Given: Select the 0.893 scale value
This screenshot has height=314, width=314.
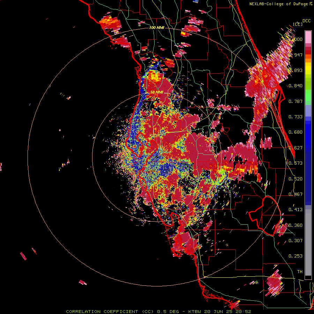Looking at the screenshot, I should 296,70.
